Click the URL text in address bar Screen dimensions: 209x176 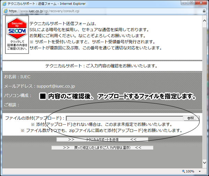coord(44,11)
